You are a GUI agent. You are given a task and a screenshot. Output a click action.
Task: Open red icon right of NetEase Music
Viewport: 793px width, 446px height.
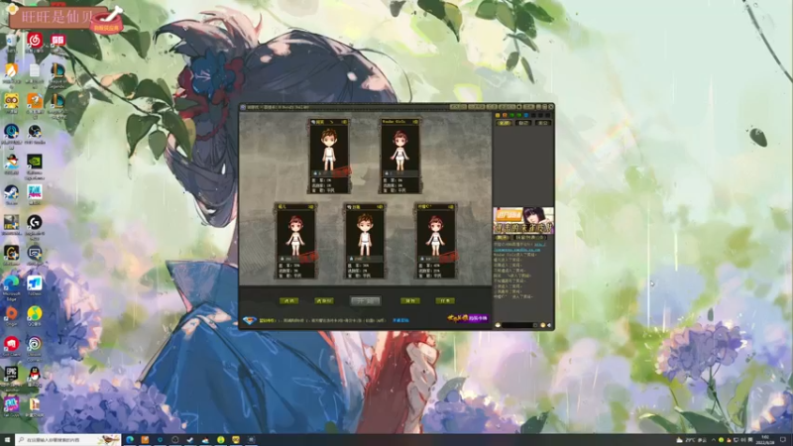click(x=57, y=41)
